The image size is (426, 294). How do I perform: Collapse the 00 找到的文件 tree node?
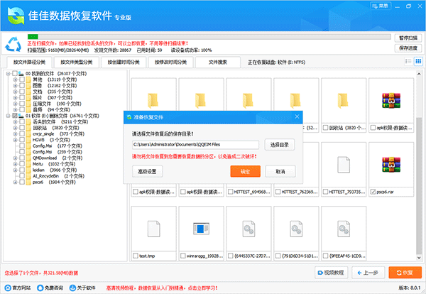8,73
